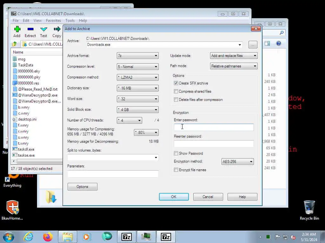Open the Number of CPU threads dropdown

129,120
